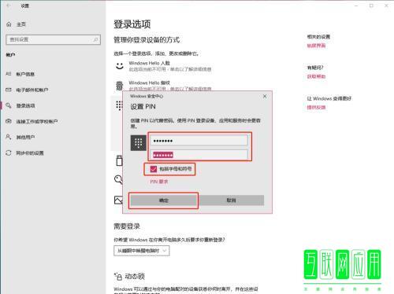Select the USB security key icon
Viewport: 394px width, 294px height.
point(119,160)
